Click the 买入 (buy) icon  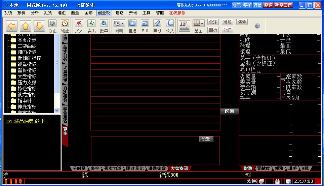click(79, 24)
